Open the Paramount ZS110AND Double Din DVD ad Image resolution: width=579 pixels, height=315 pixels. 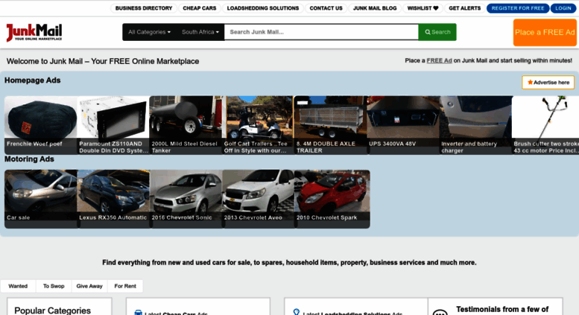tap(113, 125)
